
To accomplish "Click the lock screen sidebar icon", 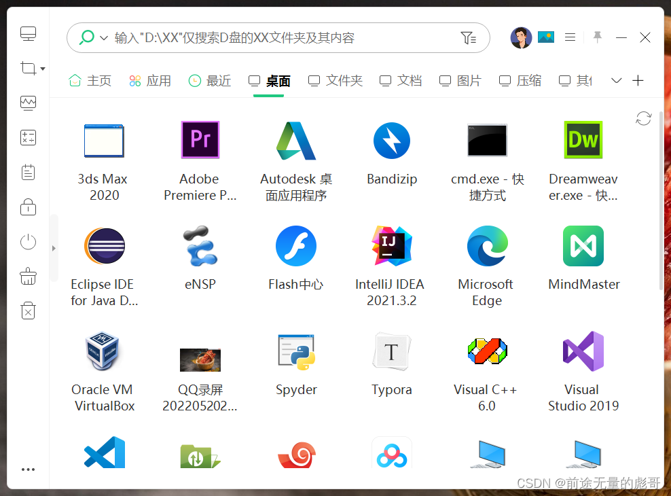I will coord(29,207).
